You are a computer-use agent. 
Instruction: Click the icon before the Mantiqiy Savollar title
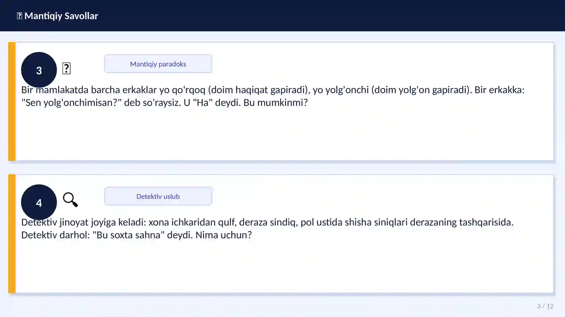tap(19, 16)
